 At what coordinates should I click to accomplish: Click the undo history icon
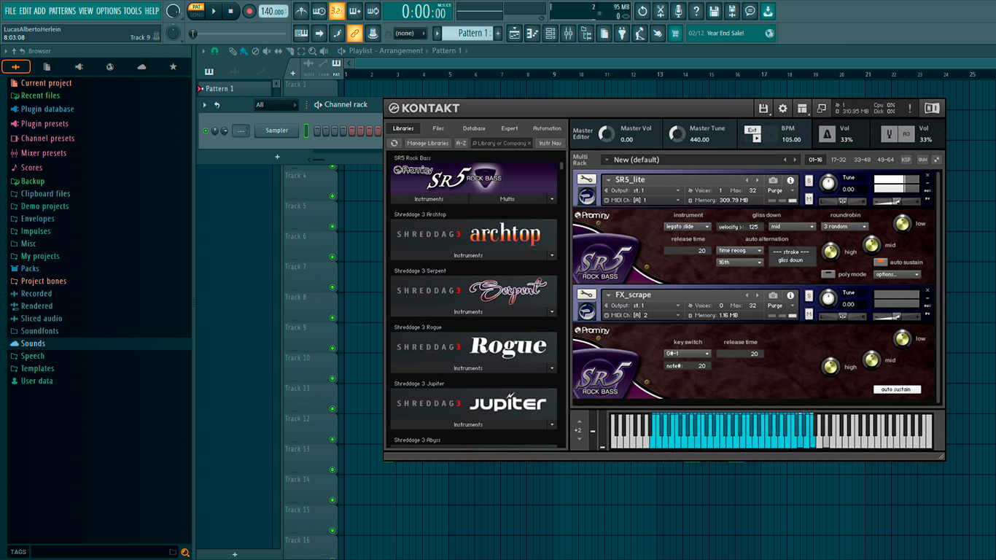[642, 11]
